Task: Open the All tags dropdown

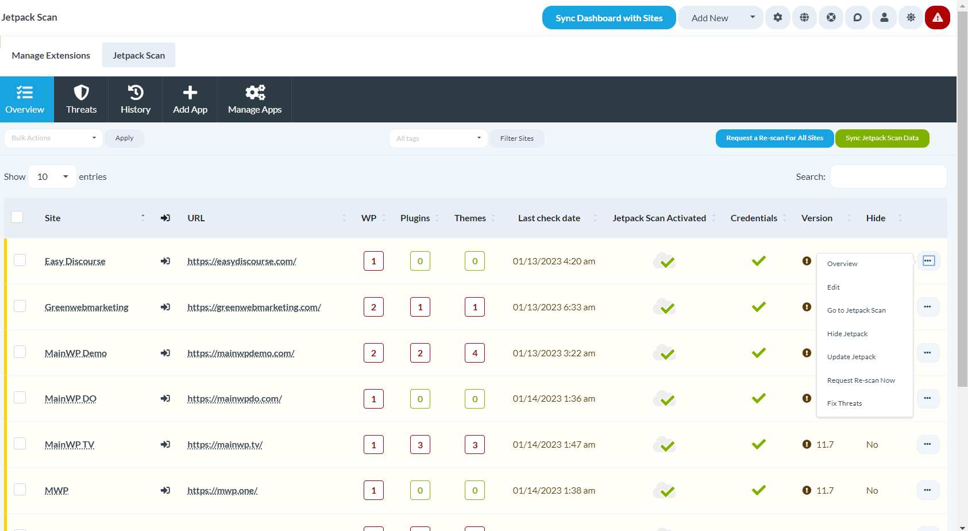Action: click(438, 138)
